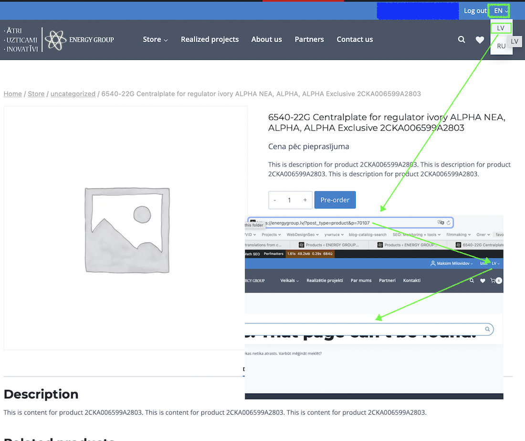Open the WebDesignSeo bookmark folder in inset browser
Image resolution: width=525 pixels, height=441 pixels.
click(x=302, y=235)
